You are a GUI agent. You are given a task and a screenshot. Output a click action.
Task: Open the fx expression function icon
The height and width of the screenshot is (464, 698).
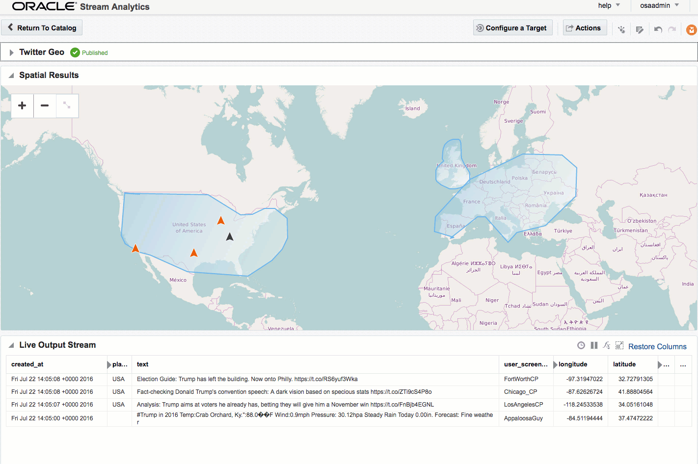[x=607, y=345]
